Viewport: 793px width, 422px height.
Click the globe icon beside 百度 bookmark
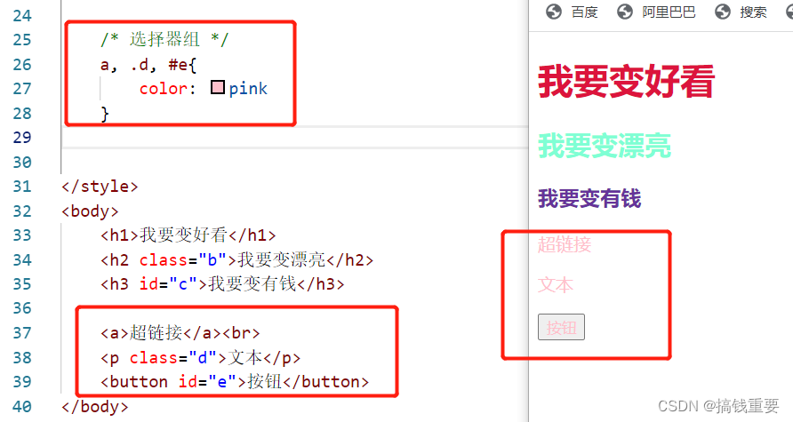click(x=554, y=12)
